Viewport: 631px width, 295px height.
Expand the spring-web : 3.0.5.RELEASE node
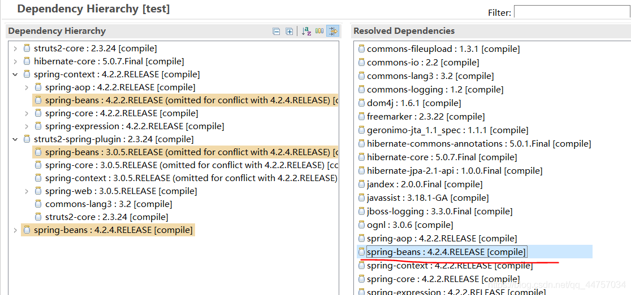tap(26, 191)
